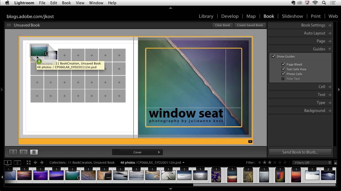Toggle the Unsaved Book header bar icon
Viewport: 341px width, 191px height.
click(x=9, y=25)
